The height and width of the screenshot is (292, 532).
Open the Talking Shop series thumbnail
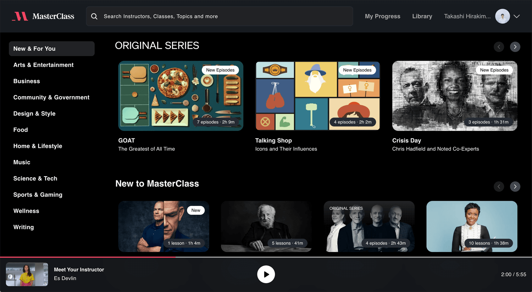tap(318, 96)
